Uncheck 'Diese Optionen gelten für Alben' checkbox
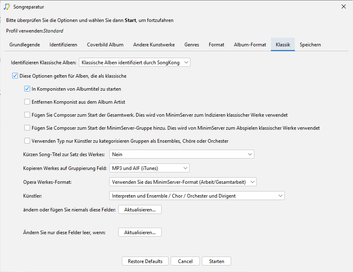353x272 pixels. (15, 76)
